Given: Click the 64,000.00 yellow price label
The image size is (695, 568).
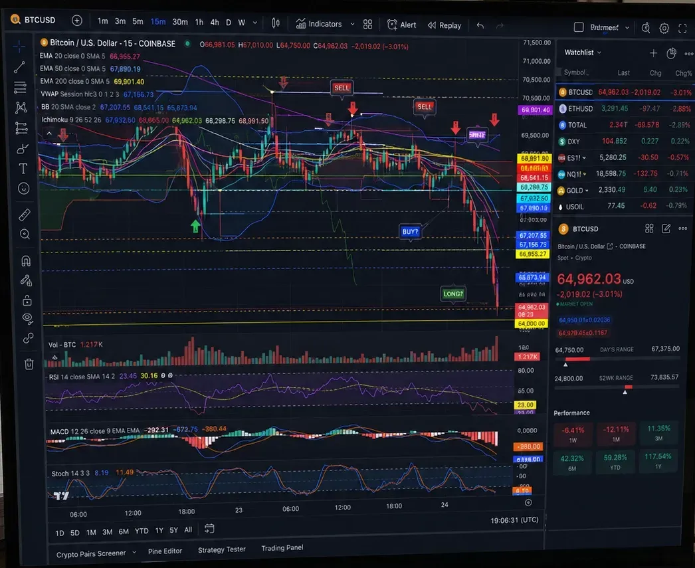Looking at the screenshot, I should coord(531,324).
